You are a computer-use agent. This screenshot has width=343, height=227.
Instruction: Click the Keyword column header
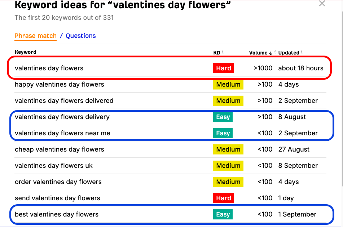[x=26, y=52]
